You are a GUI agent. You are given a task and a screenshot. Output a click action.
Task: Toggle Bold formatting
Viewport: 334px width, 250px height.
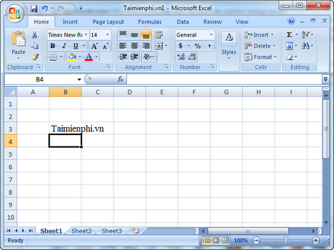[x=53, y=46]
